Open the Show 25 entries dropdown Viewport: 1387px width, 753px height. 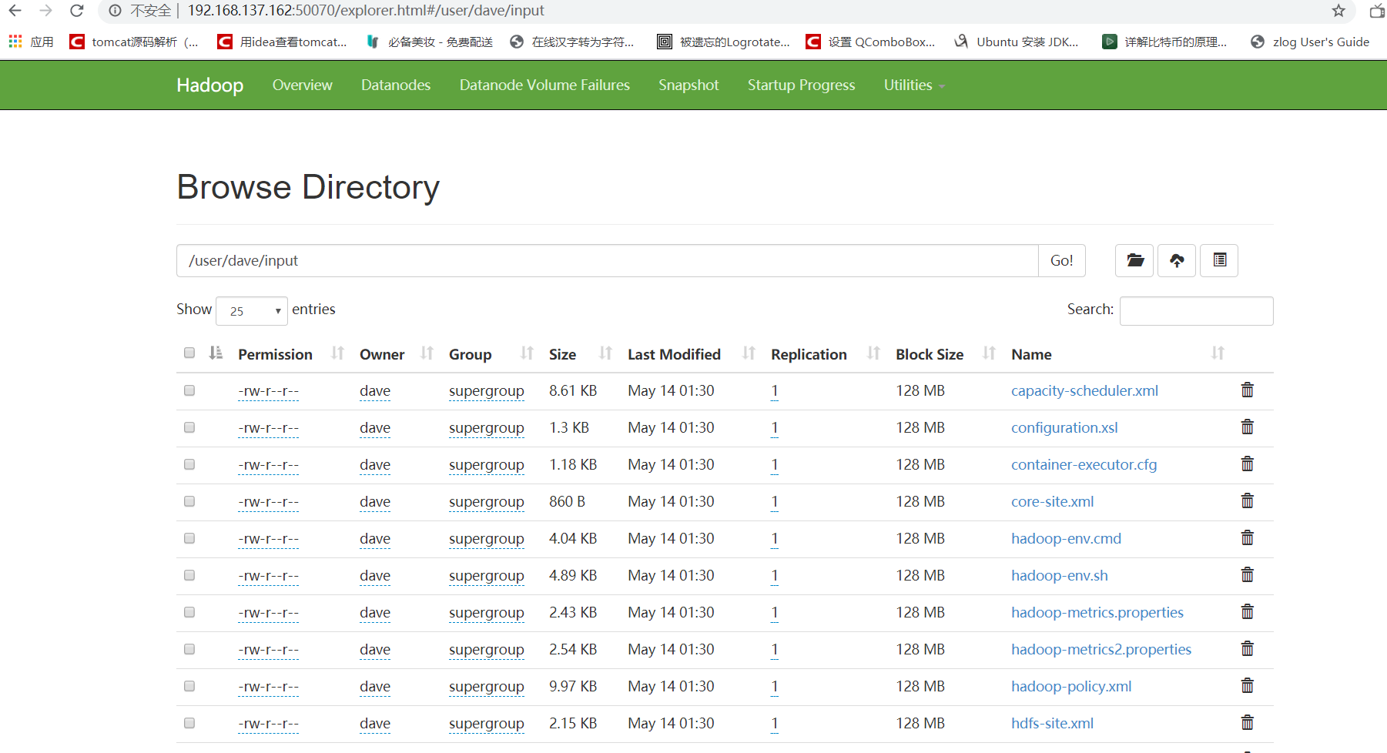point(252,310)
